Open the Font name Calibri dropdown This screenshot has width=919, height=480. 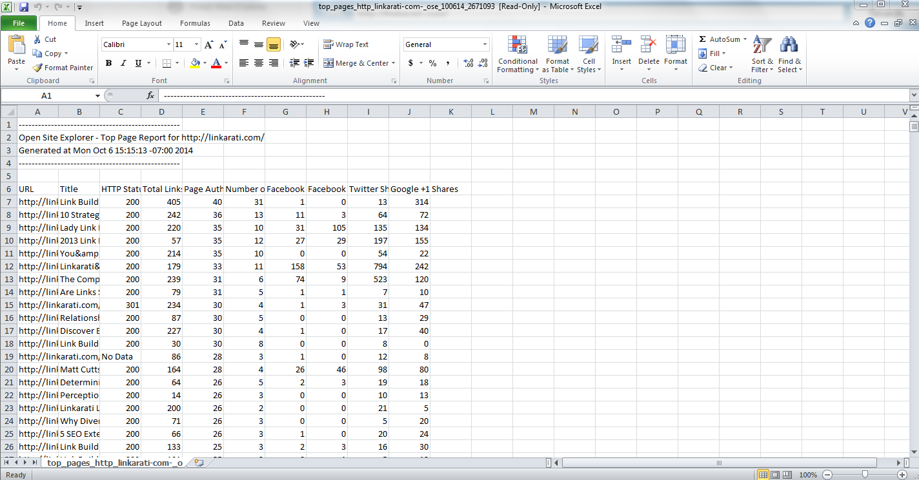pos(169,44)
